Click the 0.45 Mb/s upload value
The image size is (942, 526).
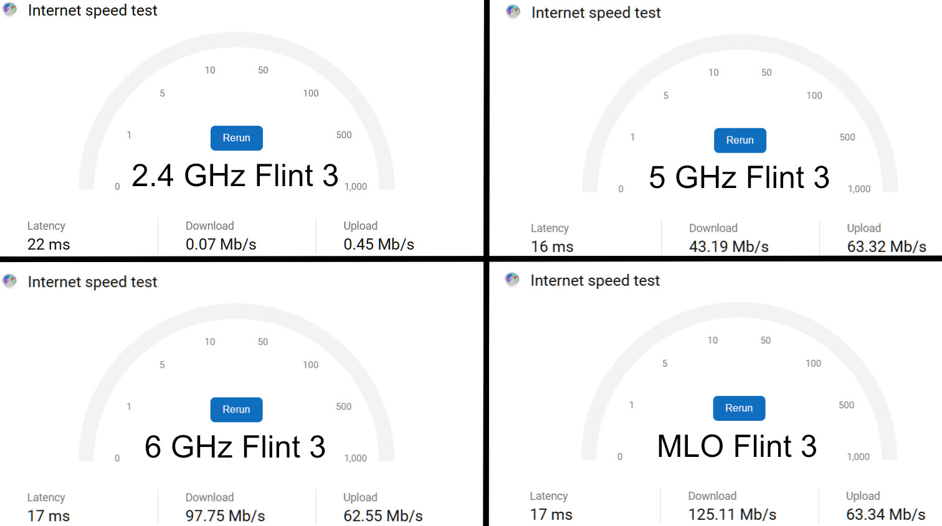point(379,245)
